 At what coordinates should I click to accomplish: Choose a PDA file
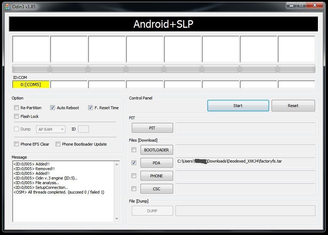coord(157,163)
